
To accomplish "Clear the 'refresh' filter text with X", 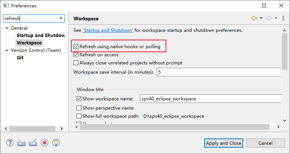I will pyautogui.click(x=61, y=18).
